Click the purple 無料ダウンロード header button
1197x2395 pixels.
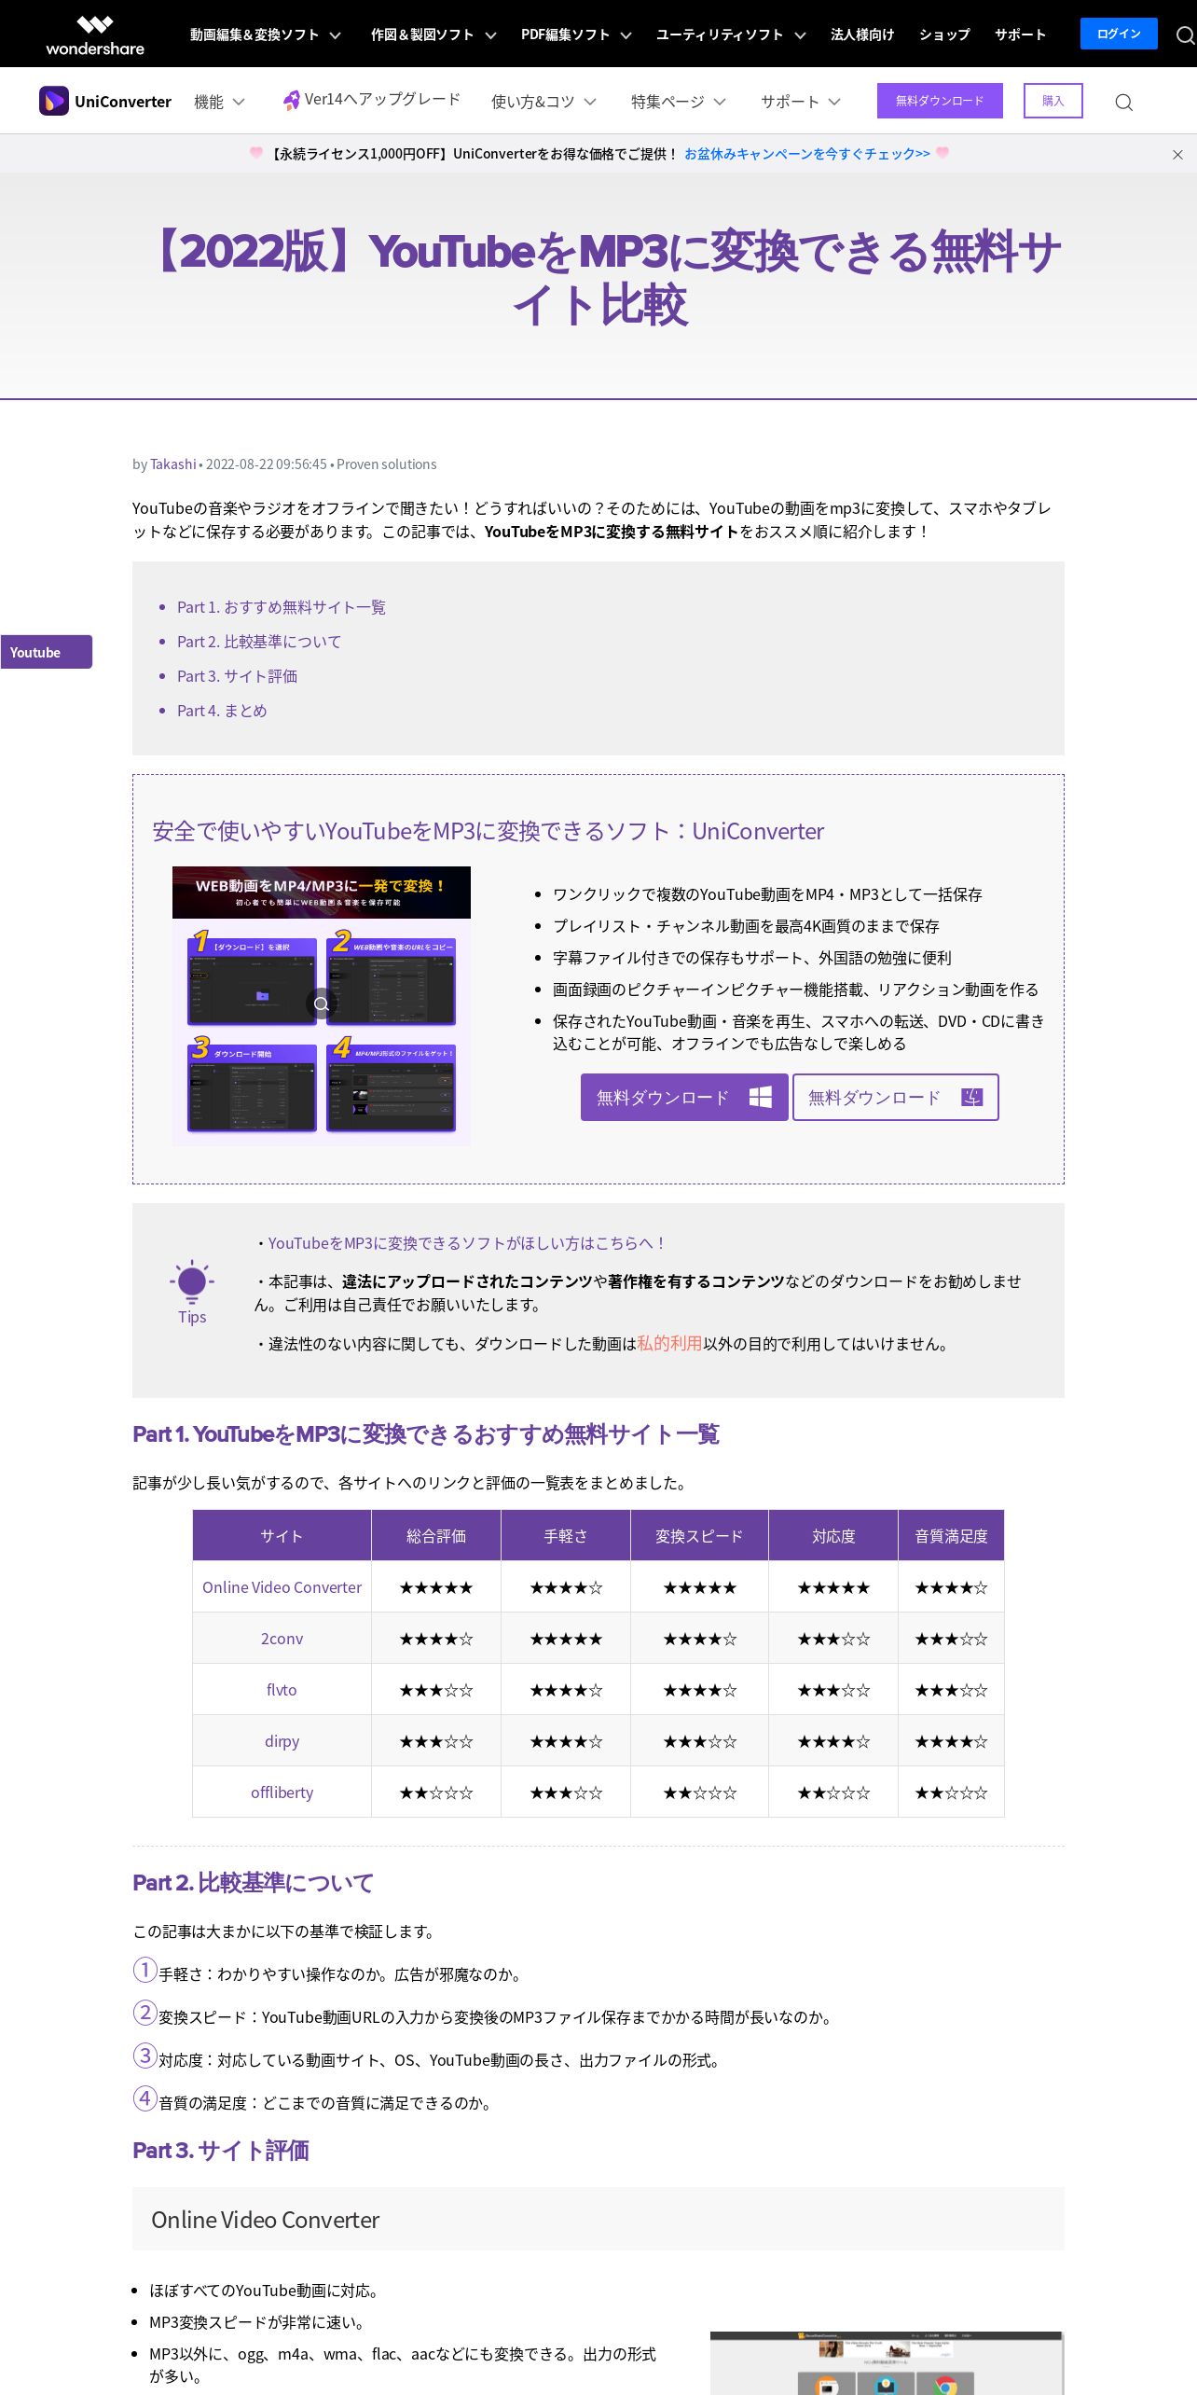[940, 101]
